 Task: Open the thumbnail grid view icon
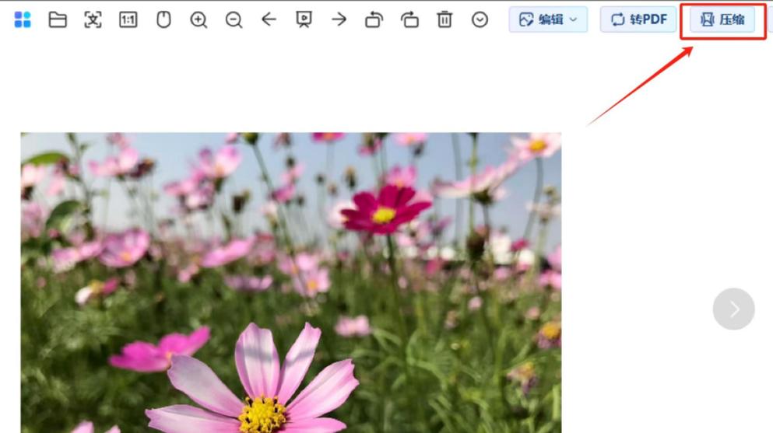[x=22, y=19]
